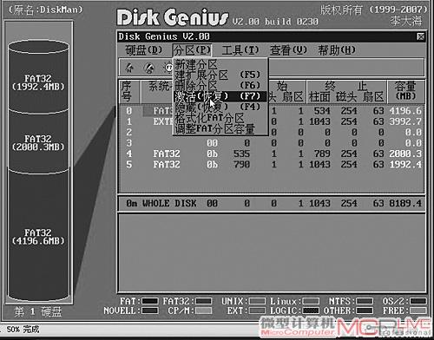Collapse the open 分区(P) menu
The width and height of the screenshot is (434, 340).
click(192, 50)
